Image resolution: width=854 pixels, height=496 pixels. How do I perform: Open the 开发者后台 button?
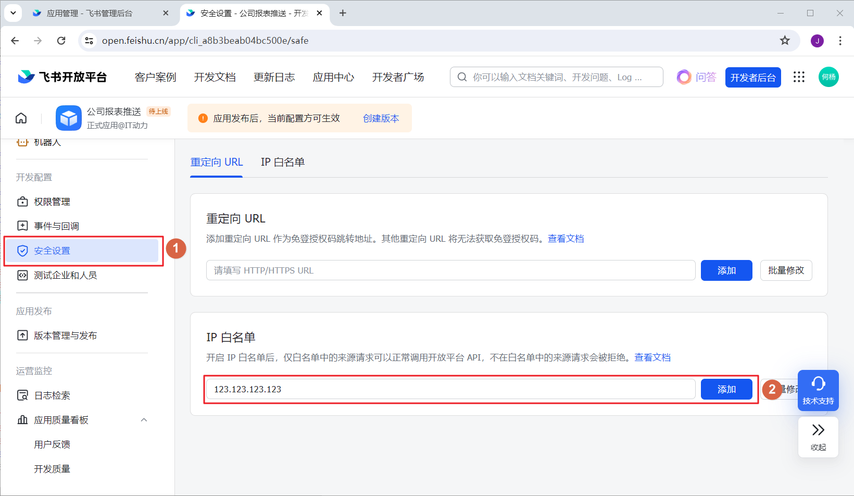[752, 78]
